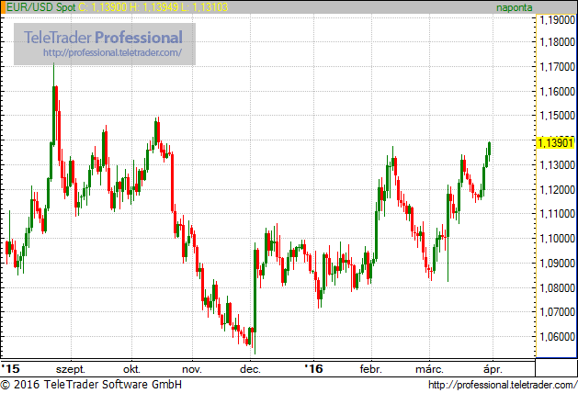Click the © 2016 TeleTrader Software GmbH text
The image size is (578, 393).
coord(91,385)
